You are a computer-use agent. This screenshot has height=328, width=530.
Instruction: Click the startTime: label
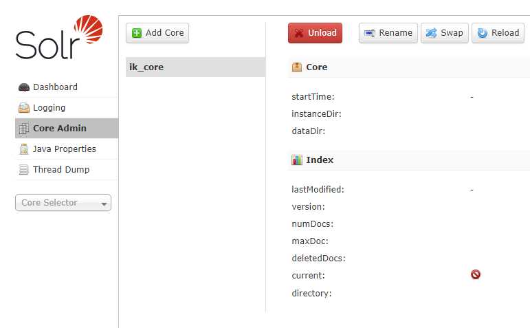pos(313,97)
